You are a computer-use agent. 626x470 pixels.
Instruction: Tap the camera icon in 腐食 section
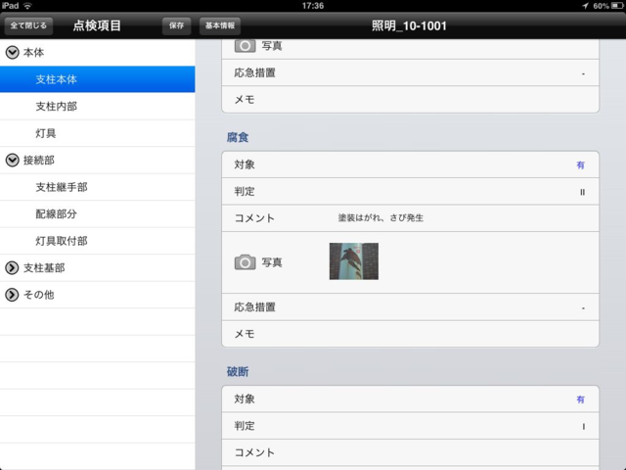coord(245,262)
